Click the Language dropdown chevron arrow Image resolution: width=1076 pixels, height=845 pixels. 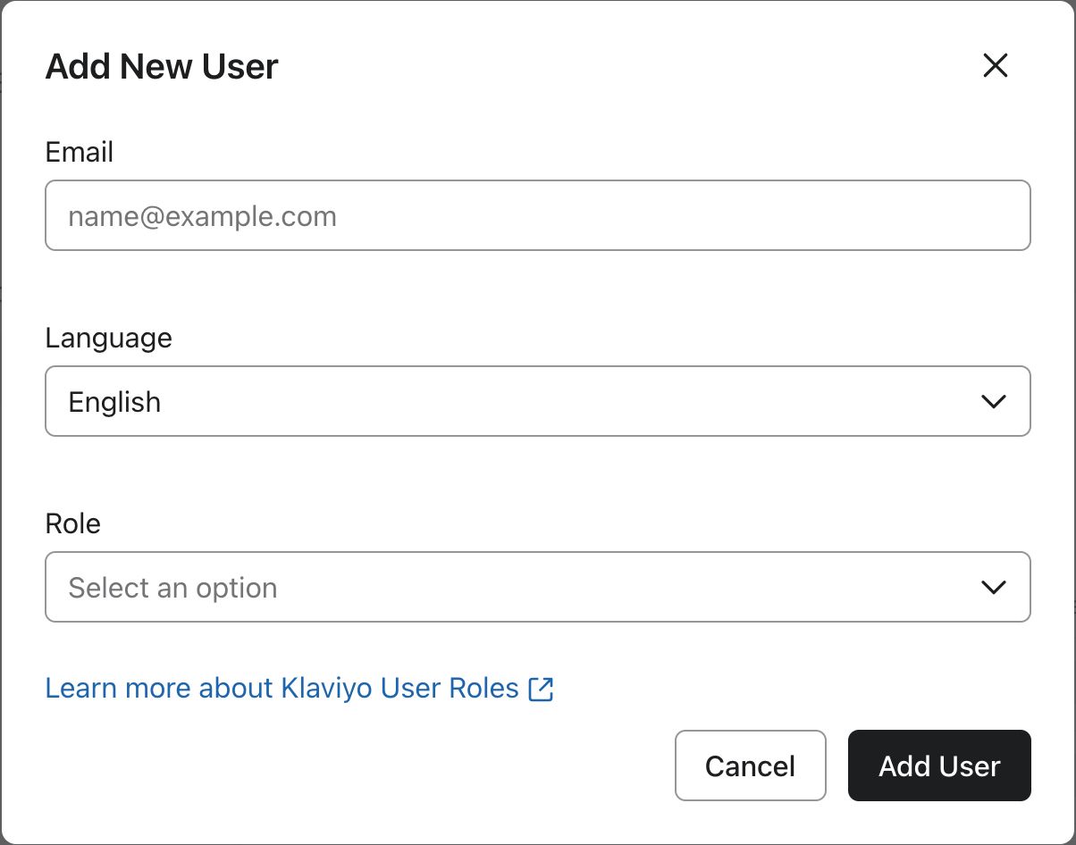[993, 402]
